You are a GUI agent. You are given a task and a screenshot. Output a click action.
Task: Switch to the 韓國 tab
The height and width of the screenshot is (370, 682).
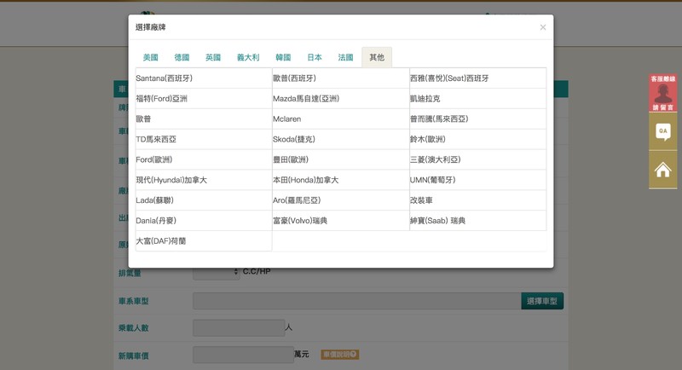(283, 57)
